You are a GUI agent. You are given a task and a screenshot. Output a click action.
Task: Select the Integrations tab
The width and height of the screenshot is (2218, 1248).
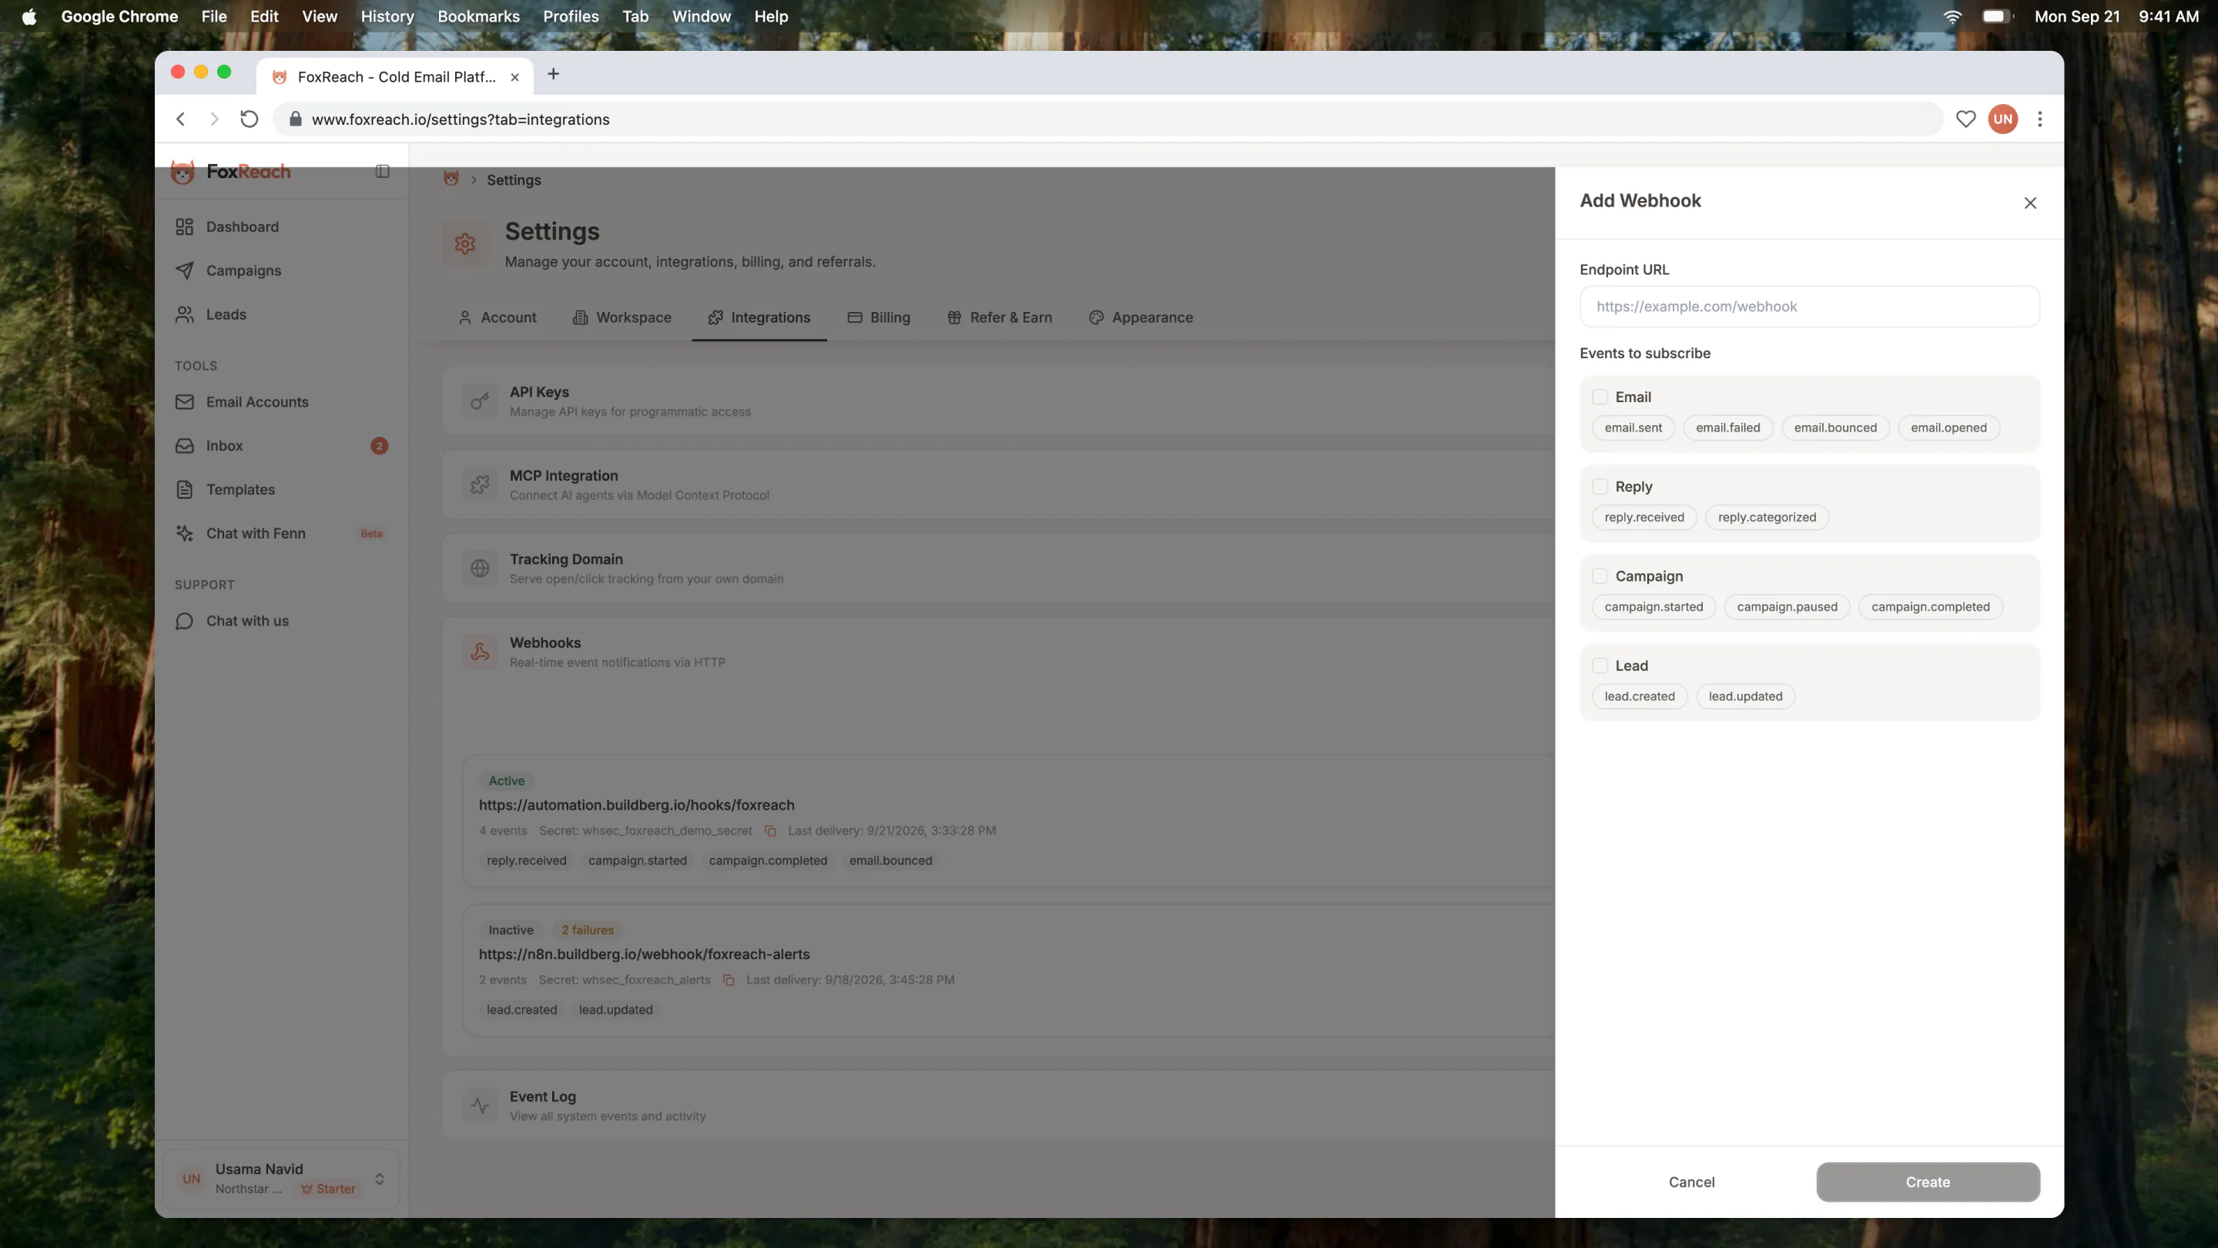click(759, 318)
